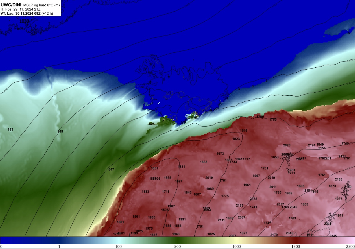Click the 1743 height value

(345, 143)
